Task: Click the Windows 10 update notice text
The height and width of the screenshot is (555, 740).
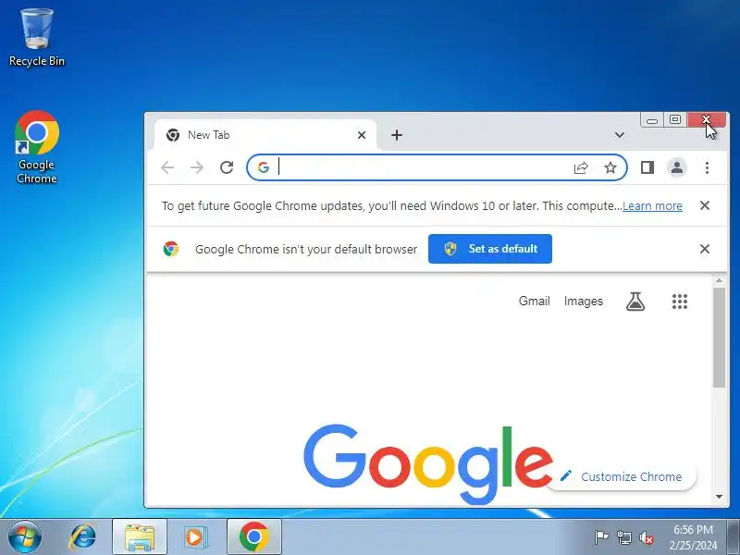Action: [391, 205]
